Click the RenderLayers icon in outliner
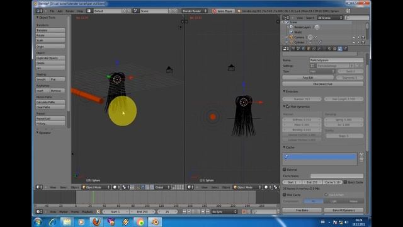The image size is (403, 227). (291, 27)
